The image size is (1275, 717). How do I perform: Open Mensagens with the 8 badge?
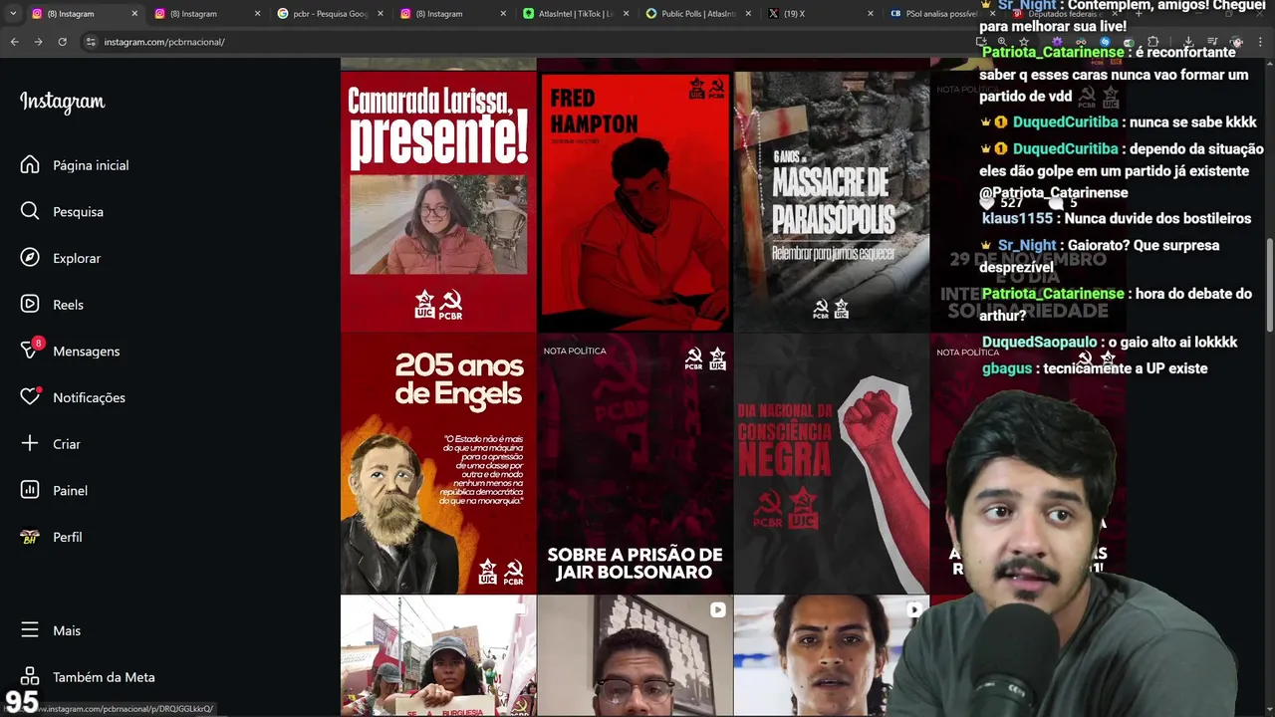coord(31,350)
